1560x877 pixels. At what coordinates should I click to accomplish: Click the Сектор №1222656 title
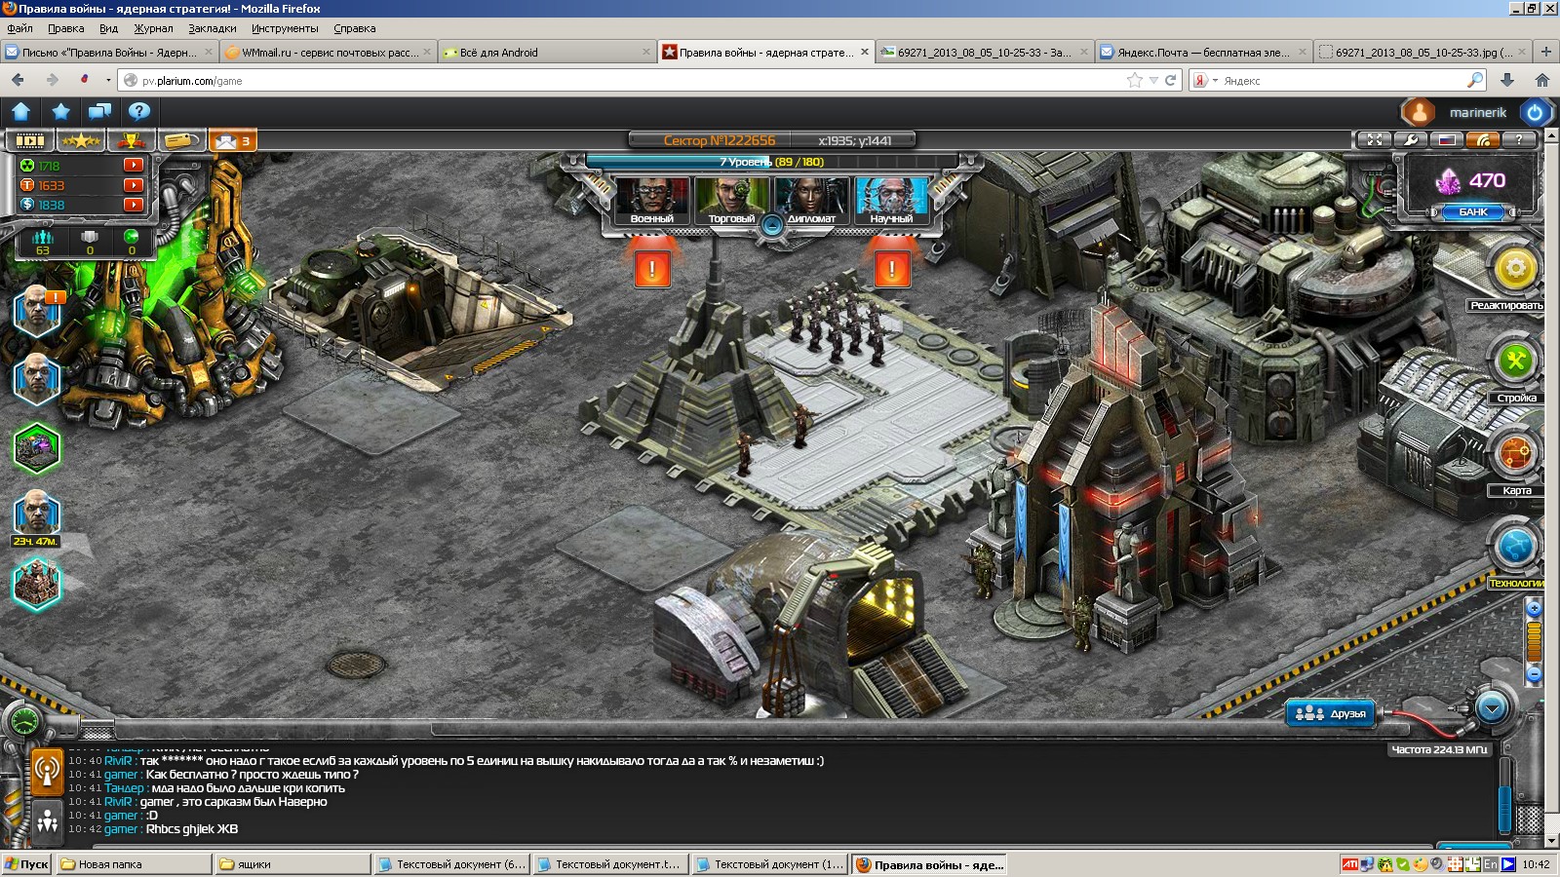click(x=720, y=140)
